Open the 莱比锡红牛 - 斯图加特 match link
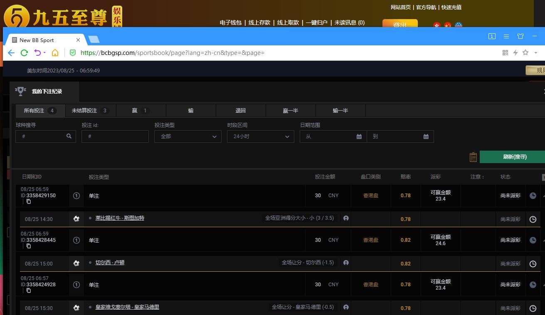Image resolution: width=545 pixels, height=315 pixels. 120,218
